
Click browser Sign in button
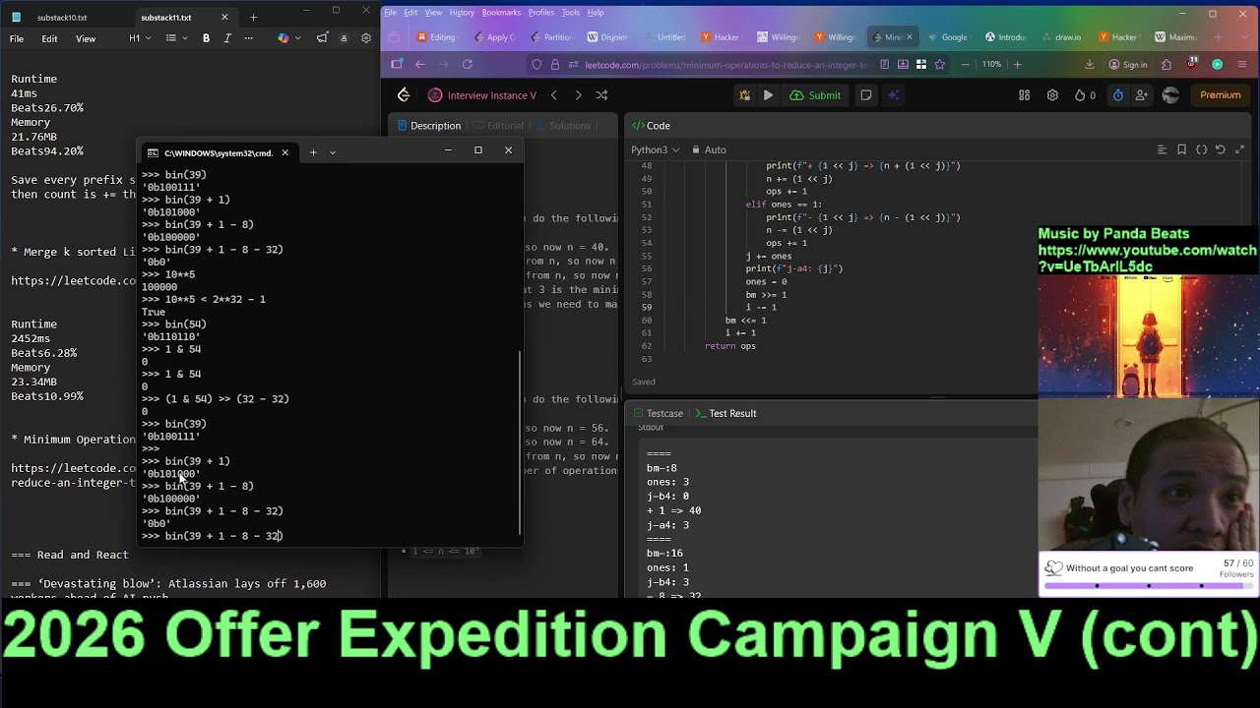pos(1127,65)
